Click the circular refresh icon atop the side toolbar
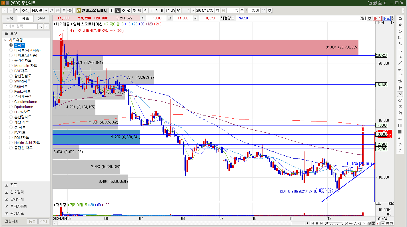The height and width of the screenshot is (227, 407). 400,18
